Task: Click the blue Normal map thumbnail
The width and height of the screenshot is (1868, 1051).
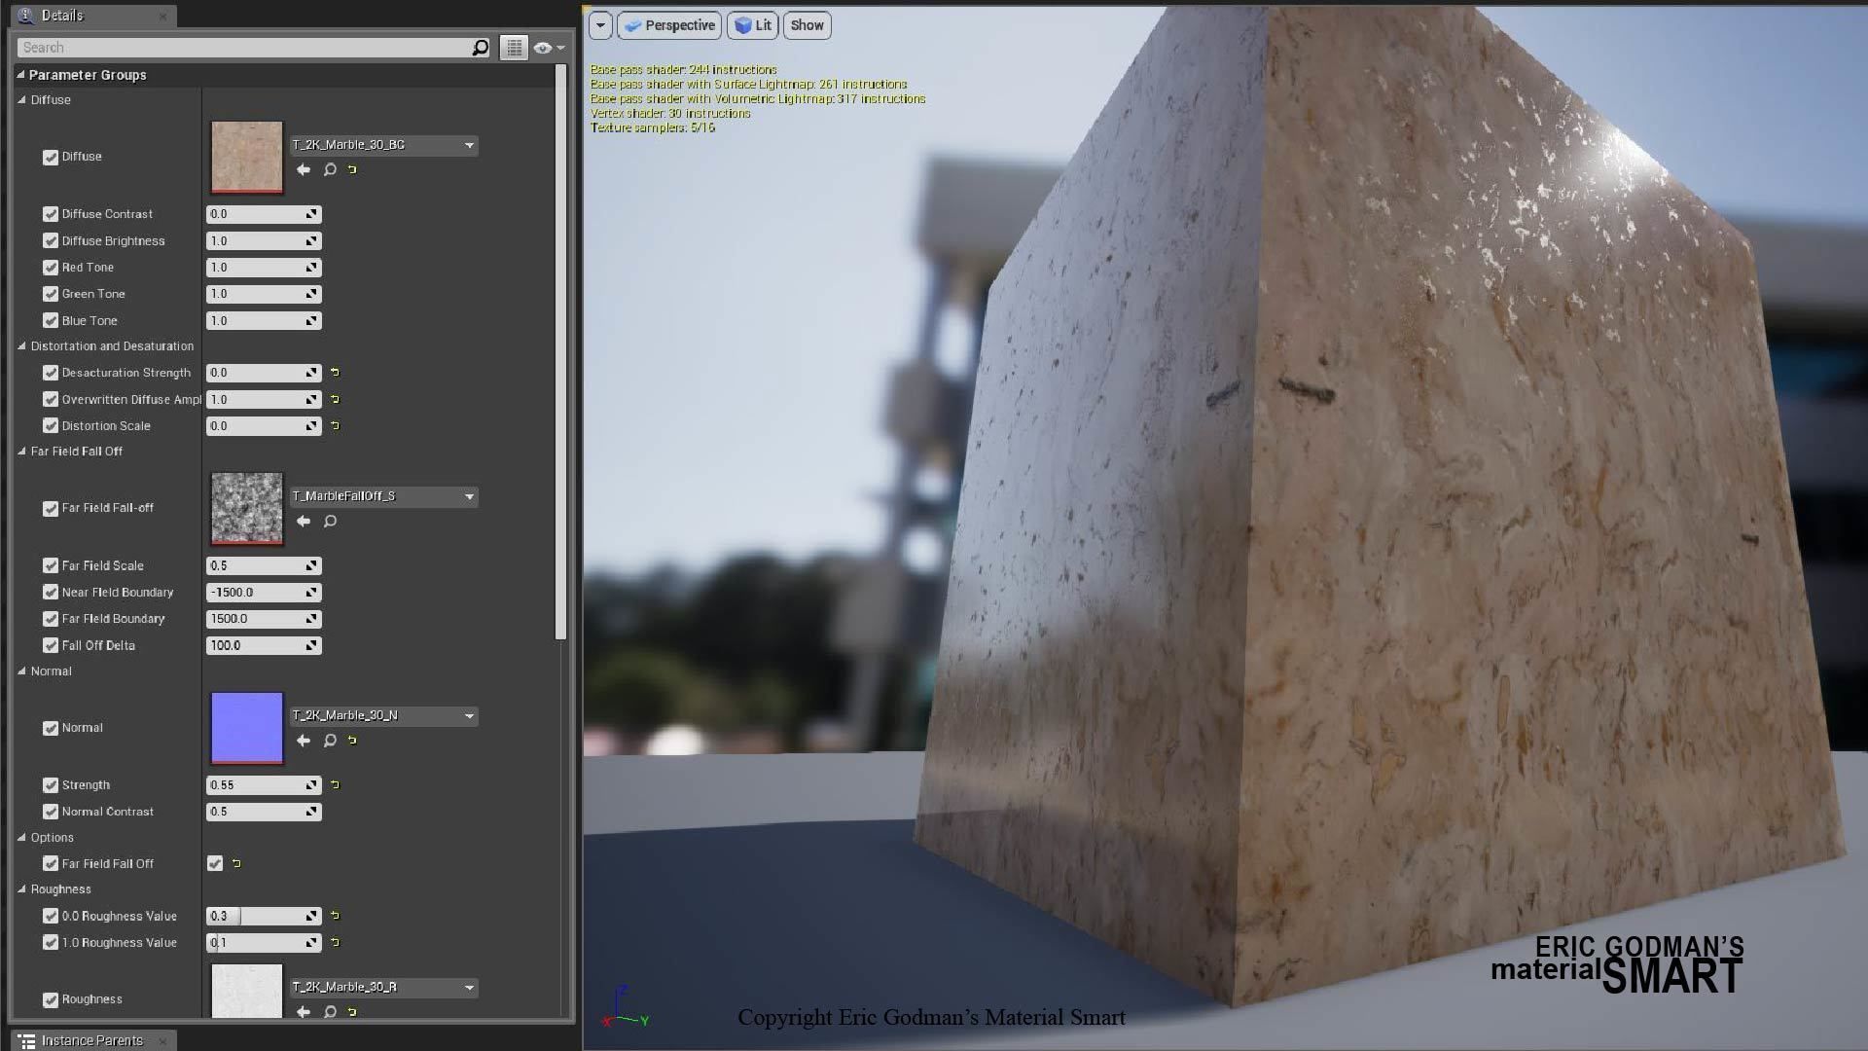Action: coord(247,728)
